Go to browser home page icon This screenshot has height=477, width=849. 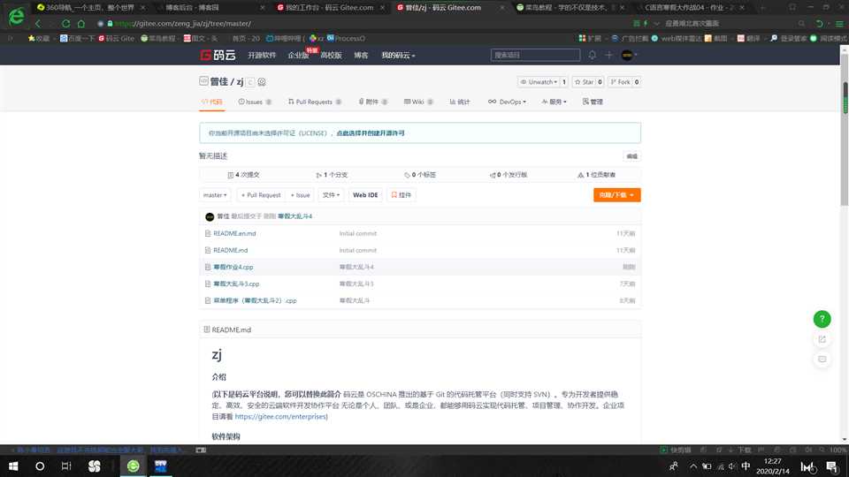[81, 24]
